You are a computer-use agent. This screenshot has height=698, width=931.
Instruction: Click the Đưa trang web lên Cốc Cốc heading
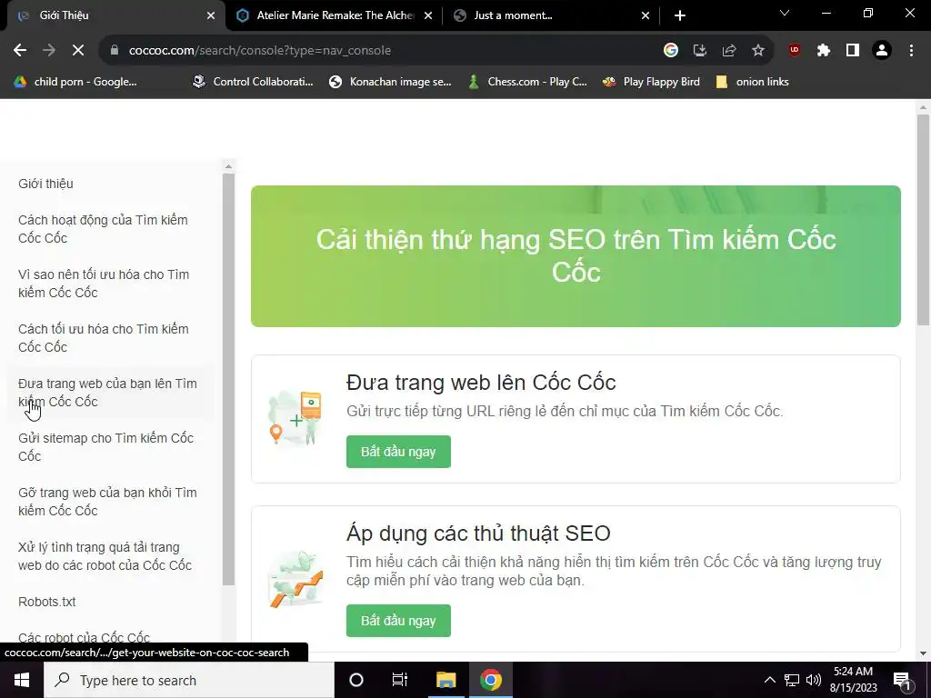(x=481, y=383)
